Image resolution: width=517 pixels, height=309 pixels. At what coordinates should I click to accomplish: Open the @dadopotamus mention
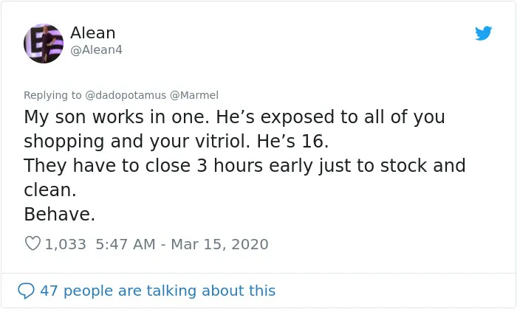click(126, 95)
